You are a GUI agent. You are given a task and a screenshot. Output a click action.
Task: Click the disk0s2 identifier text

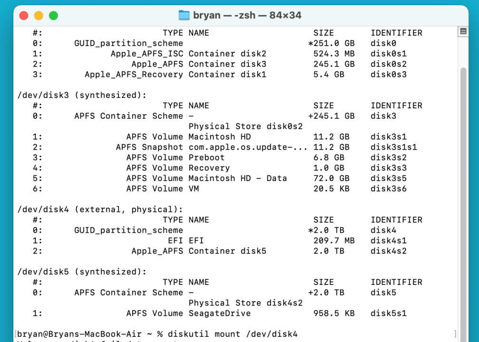pos(389,64)
